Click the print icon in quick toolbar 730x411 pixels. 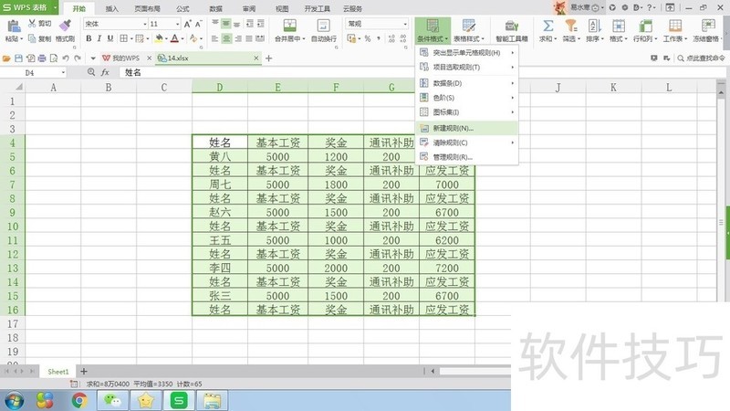[42, 58]
